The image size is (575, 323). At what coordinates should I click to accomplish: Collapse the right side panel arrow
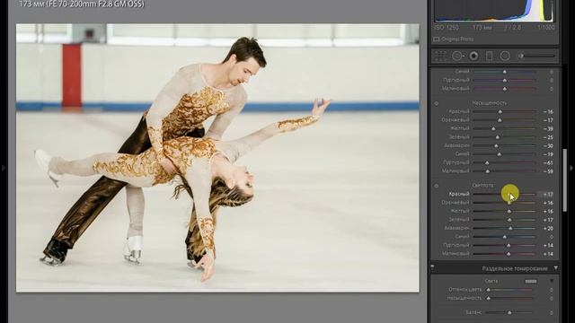[x=571, y=168]
